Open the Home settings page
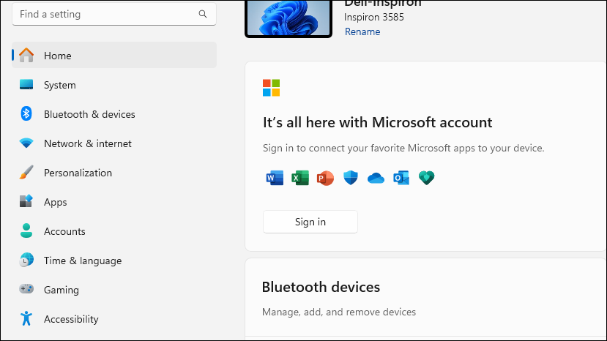This screenshot has width=607, height=341. (114, 56)
